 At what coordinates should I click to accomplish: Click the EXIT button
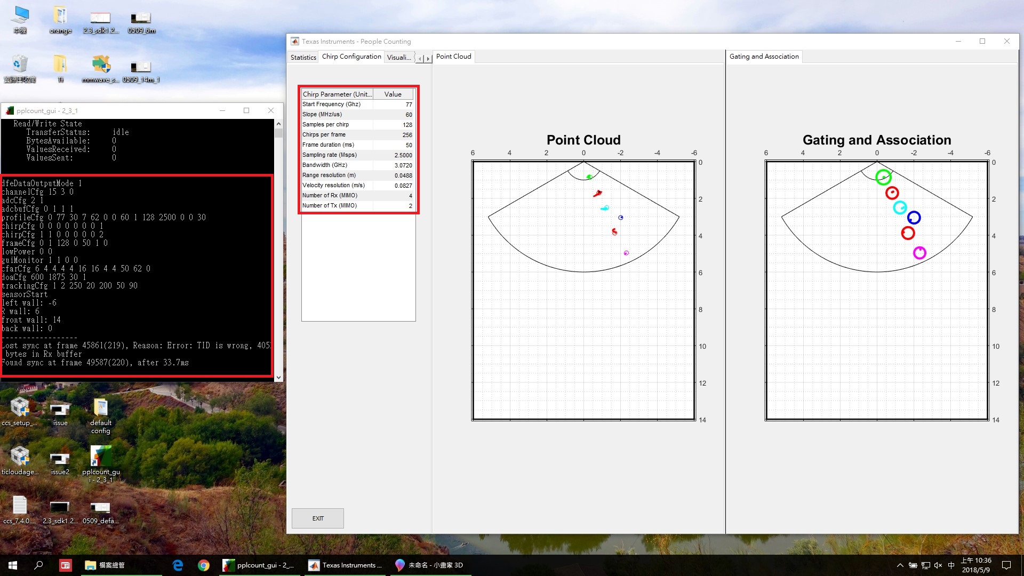[x=317, y=518]
